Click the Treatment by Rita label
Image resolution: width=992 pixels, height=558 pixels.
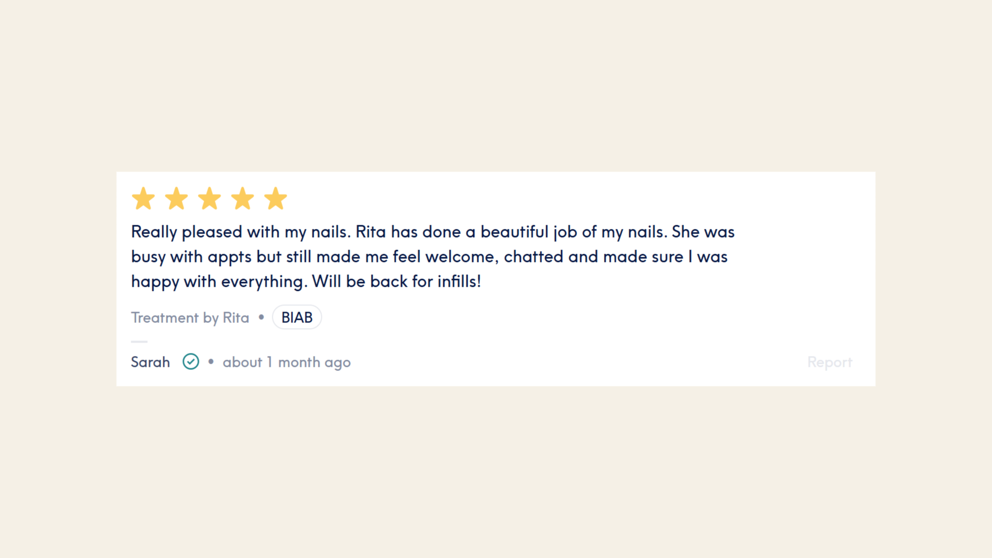(x=190, y=318)
